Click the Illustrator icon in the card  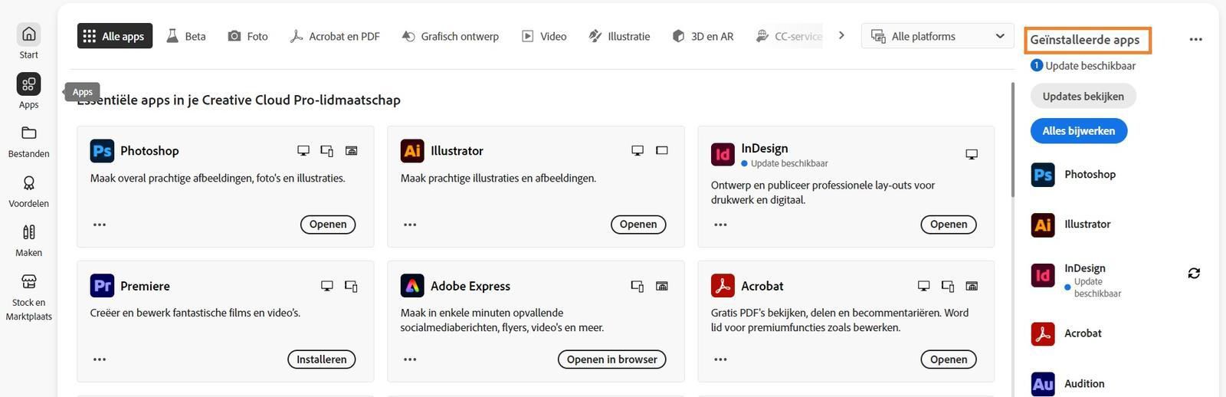pos(412,151)
